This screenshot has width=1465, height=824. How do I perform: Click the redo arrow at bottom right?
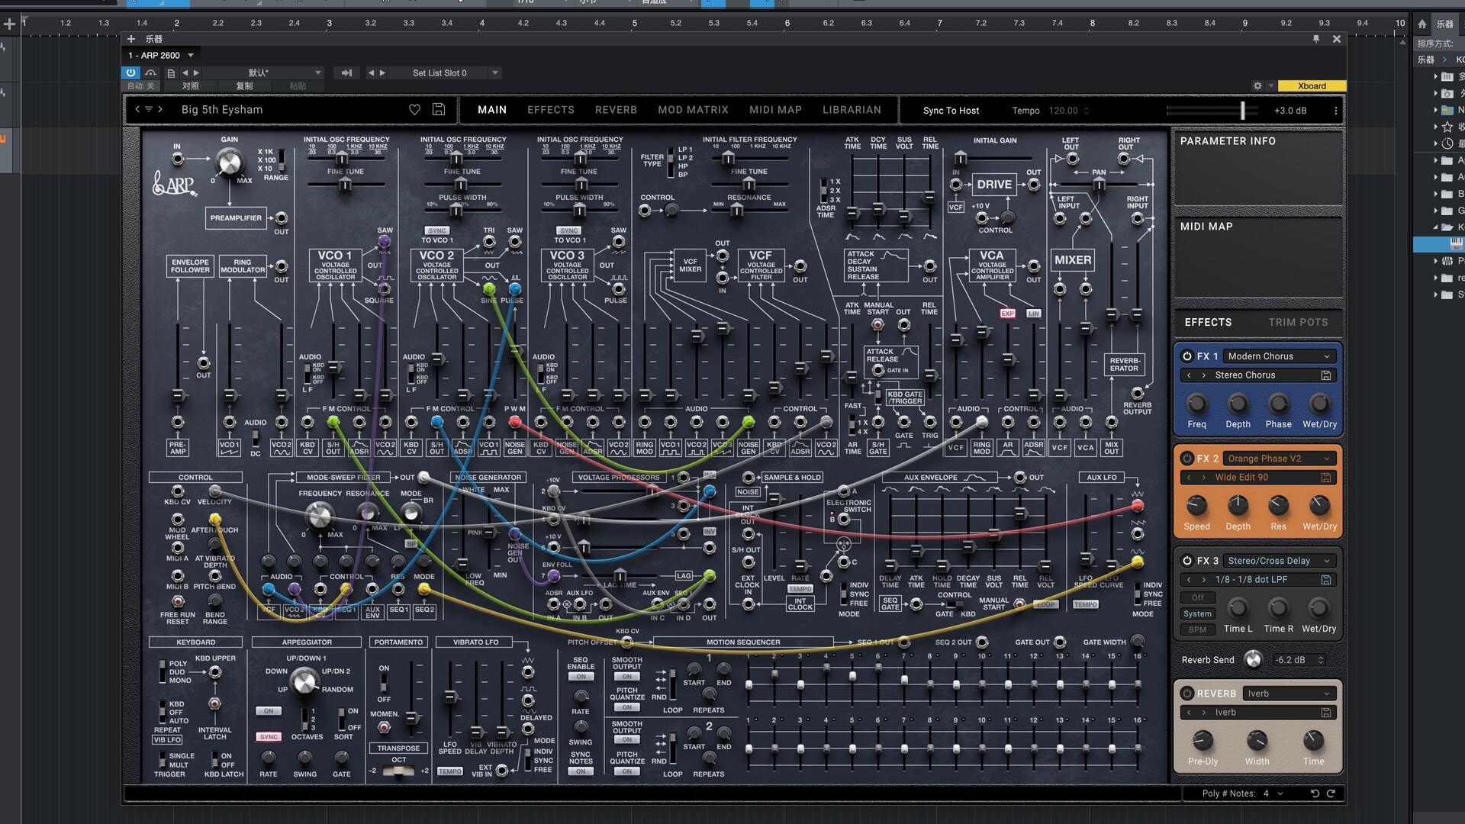coord(1331,793)
